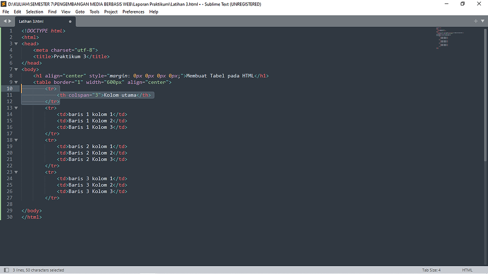Viewport: 488px width, 274px height.
Task: Open the Find menu
Action: coord(52,12)
